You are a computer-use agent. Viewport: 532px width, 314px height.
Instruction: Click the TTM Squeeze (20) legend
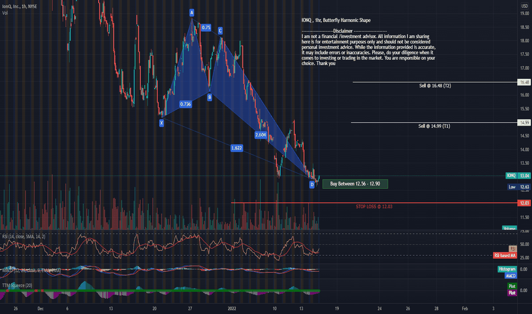pyautogui.click(x=17, y=285)
